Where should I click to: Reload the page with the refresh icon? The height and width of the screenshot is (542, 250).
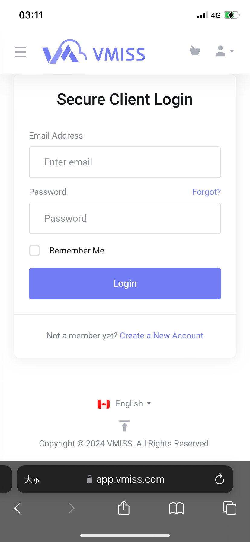point(220,479)
